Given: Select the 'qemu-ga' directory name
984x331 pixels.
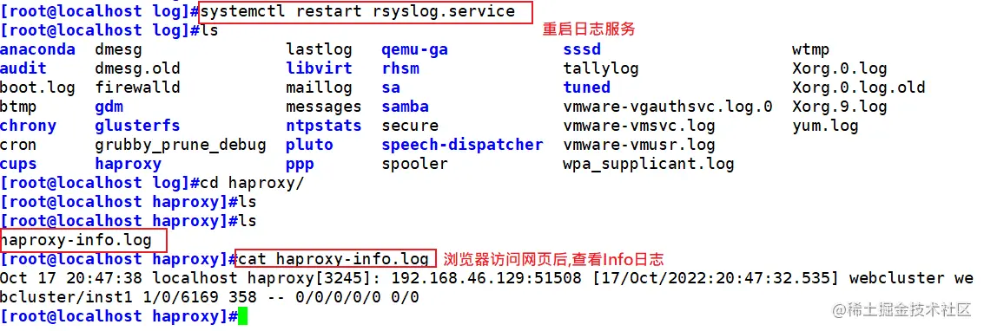Looking at the screenshot, I should [x=415, y=49].
